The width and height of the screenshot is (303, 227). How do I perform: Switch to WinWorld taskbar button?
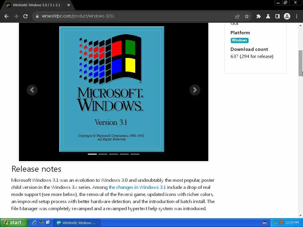pos(77,223)
